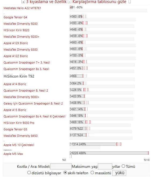The height and width of the screenshot is (181, 153).
Task: Click the yükü button
Action: 119,173
